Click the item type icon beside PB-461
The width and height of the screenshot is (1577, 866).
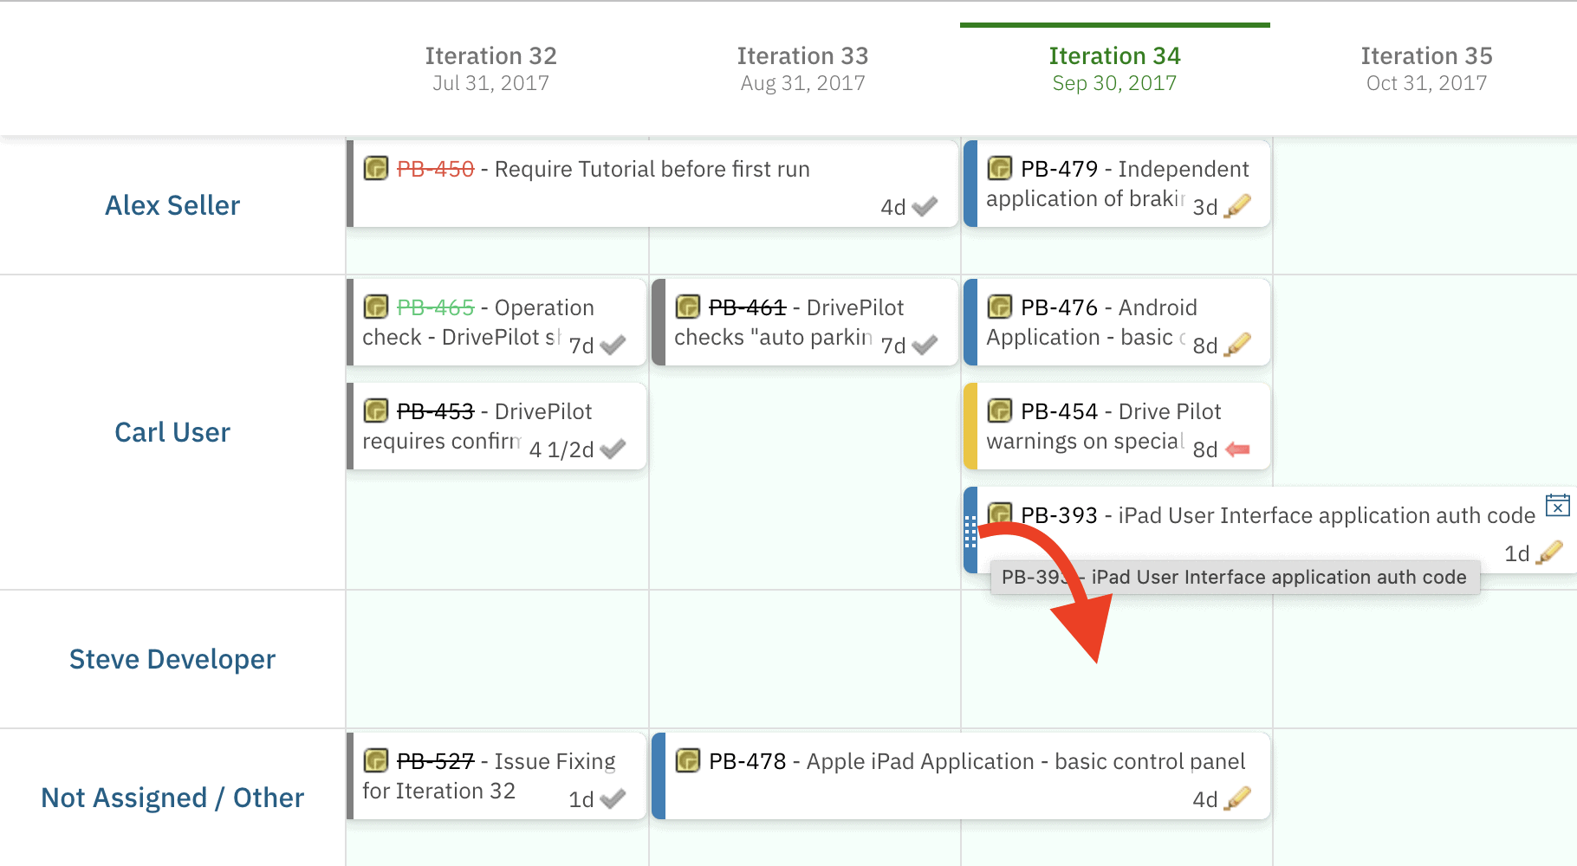click(x=688, y=307)
